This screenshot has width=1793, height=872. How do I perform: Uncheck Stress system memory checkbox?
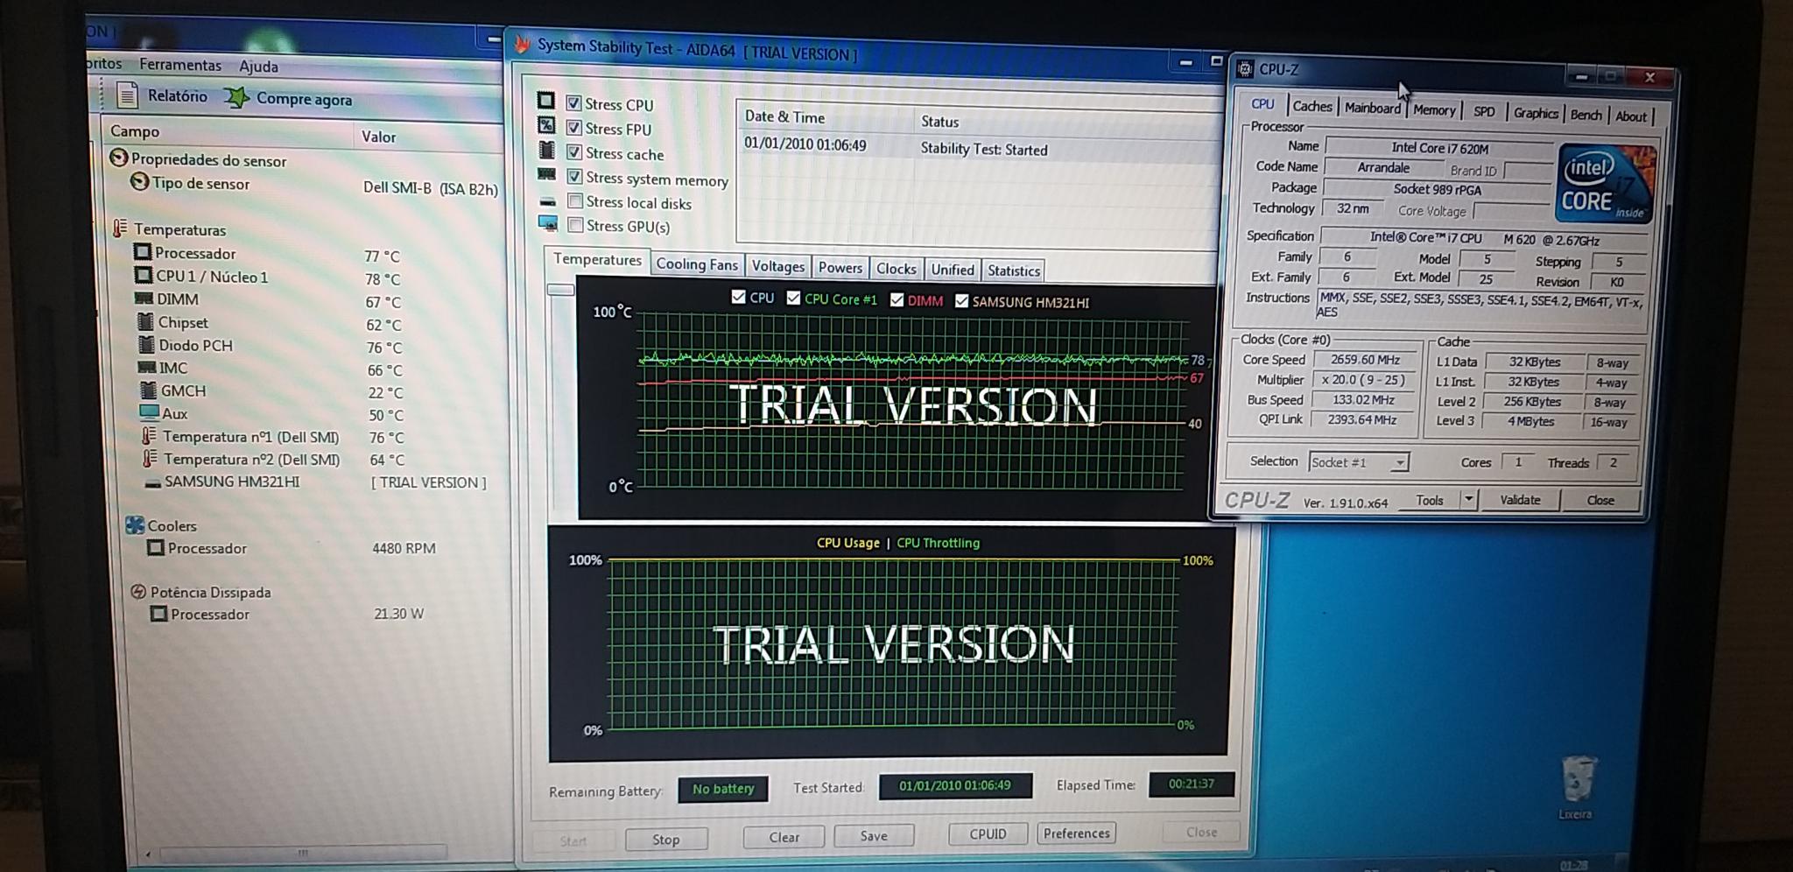pos(574,177)
